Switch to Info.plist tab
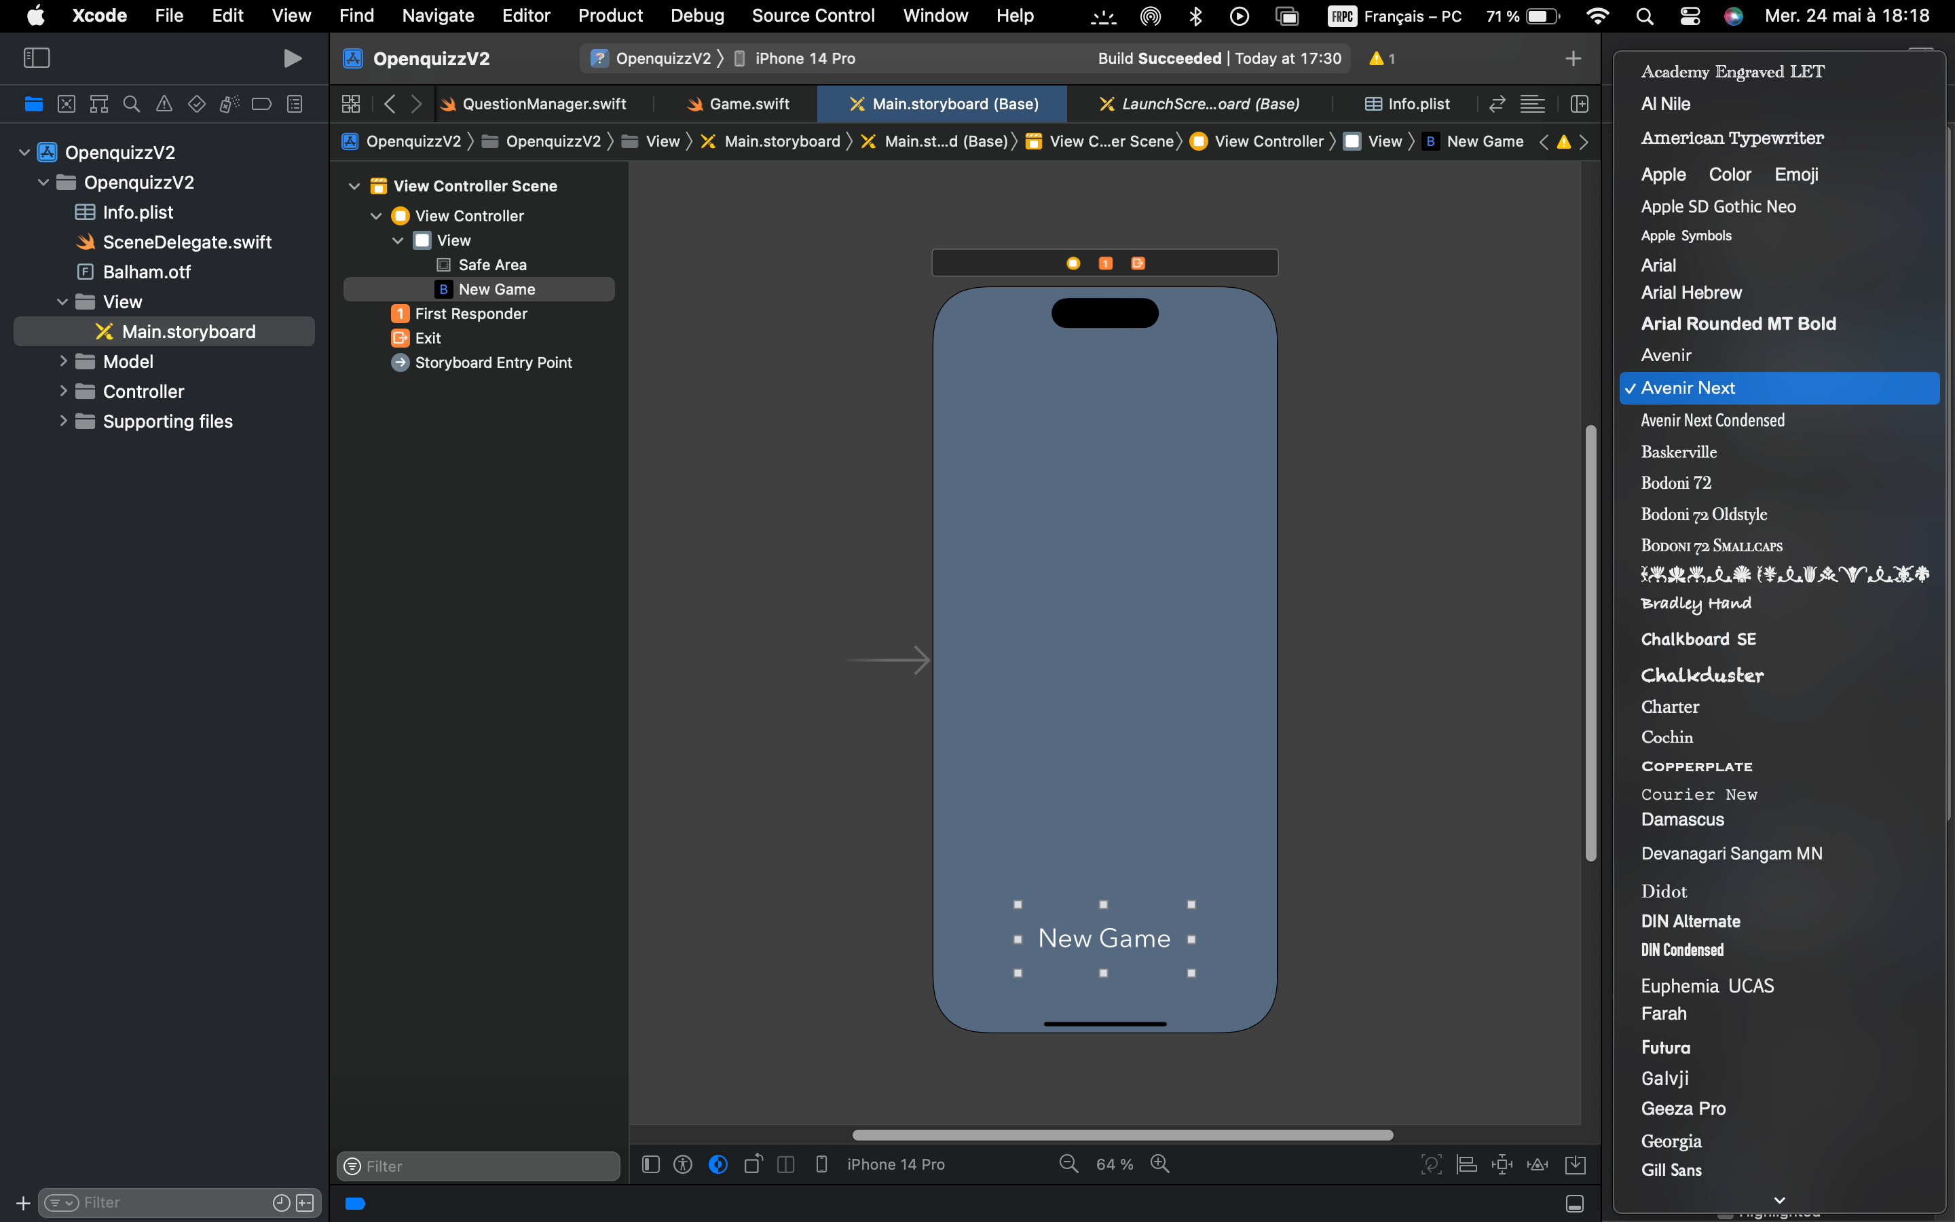The width and height of the screenshot is (1955, 1222). point(1407,105)
